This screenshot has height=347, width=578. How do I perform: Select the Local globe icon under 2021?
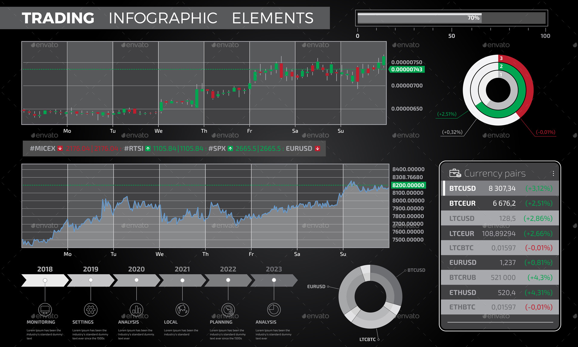[182, 310]
